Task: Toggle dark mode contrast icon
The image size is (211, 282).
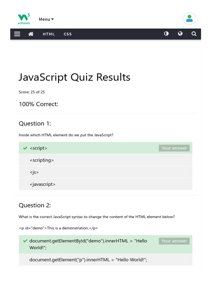Action: click(x=166, y=34)
